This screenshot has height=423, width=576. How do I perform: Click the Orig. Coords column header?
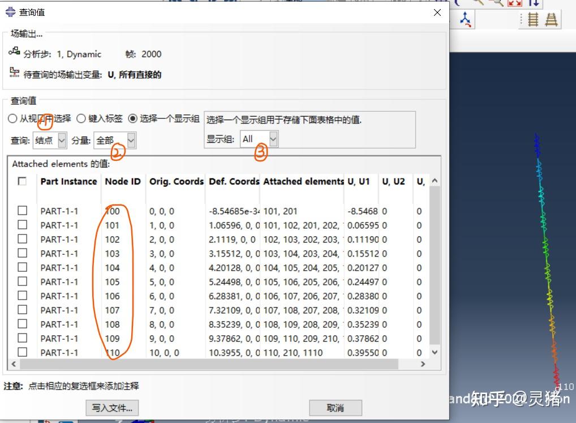(176, 182)
